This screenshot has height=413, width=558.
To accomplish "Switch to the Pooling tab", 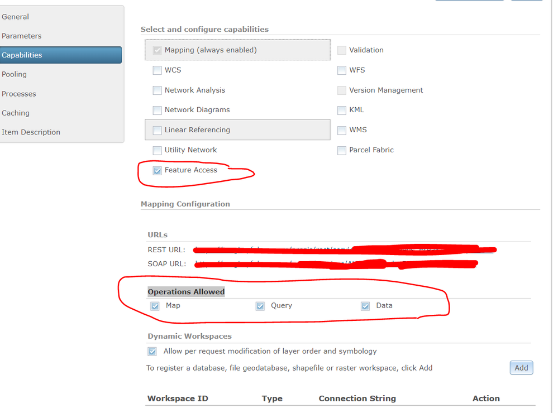I will click(14, 74).
